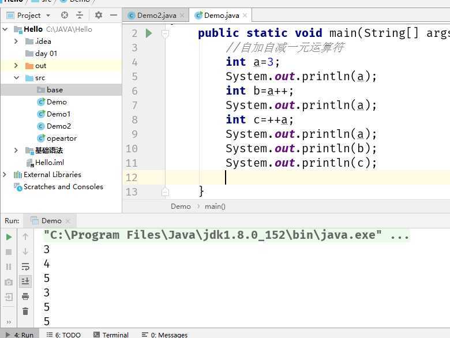Click 'int b=a++;' code line

pyautogui.click(x=260, y=91)
